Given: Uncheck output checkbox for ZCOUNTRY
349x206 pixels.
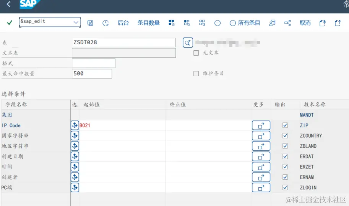Looking at the screenshot, I should [x=285, y=135].
